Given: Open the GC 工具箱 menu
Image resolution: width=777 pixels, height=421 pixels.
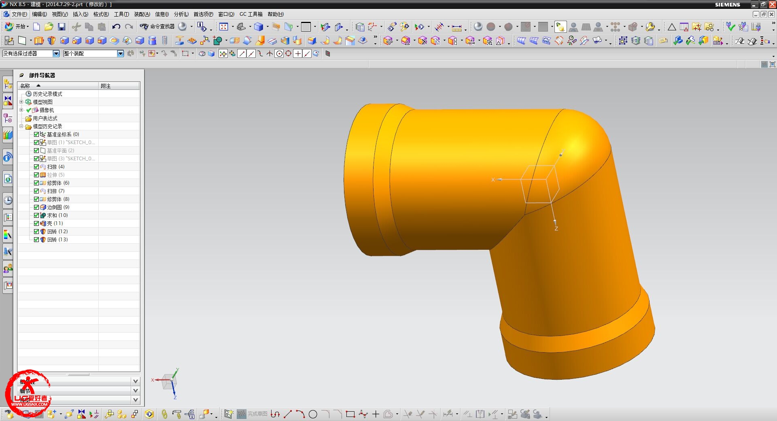Looking at the screenshot, I should click(x=251, y=14).
